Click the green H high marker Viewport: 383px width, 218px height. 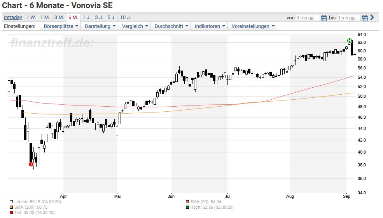(350, 40)
